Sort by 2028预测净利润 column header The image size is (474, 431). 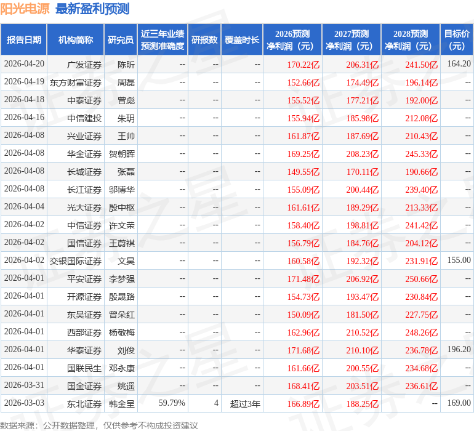click(x=411, y=40)
